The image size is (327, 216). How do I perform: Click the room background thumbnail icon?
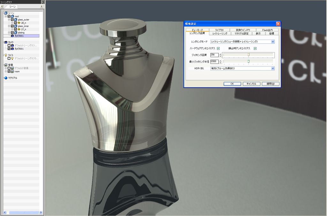[12, 71]
